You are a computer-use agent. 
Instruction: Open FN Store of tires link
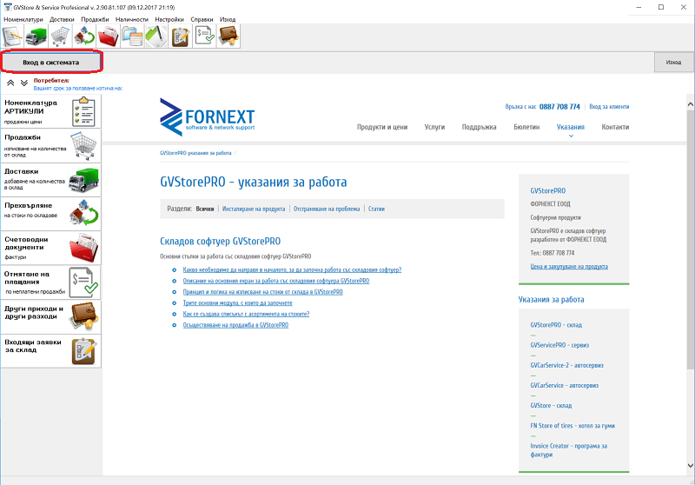(573, 426)
